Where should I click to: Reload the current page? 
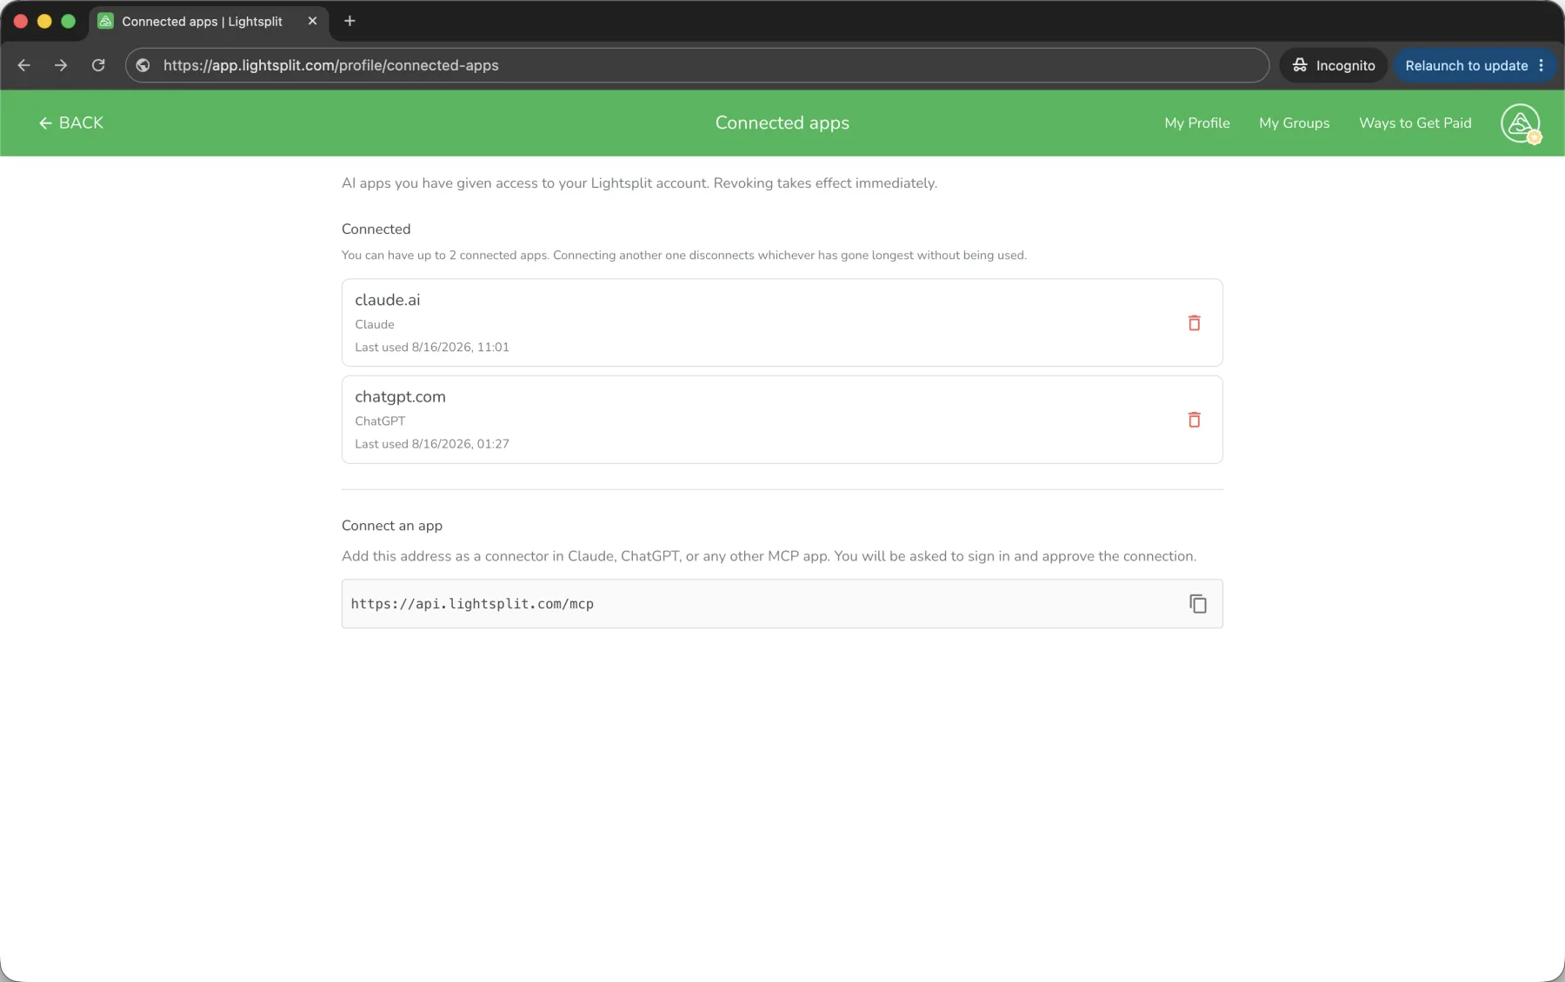(x=98, y=65)
